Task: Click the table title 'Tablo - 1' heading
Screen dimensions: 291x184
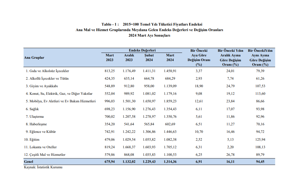Action: click(x=151, y=24)
